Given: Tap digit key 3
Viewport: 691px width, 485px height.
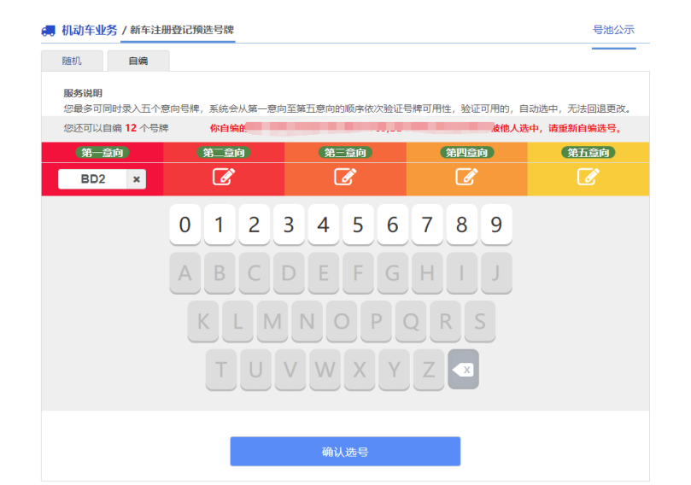Looking at the screenshot, I should [289, 225].
